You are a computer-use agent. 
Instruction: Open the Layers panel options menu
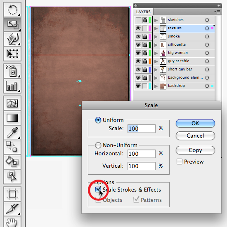pos(217,12)
